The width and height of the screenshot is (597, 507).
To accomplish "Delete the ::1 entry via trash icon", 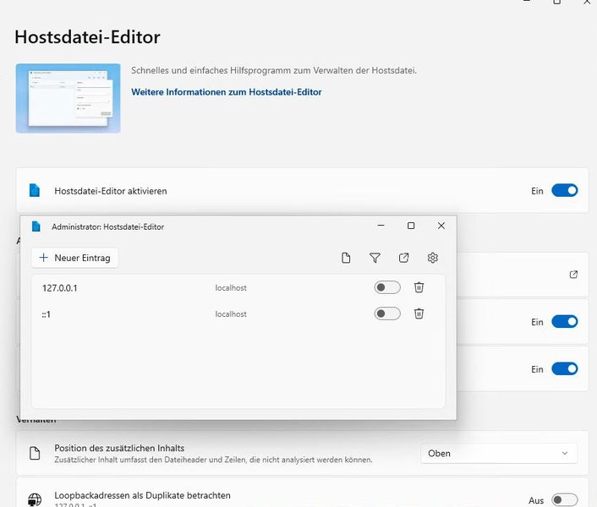I will pyautogui.click(x=419, y=313).
